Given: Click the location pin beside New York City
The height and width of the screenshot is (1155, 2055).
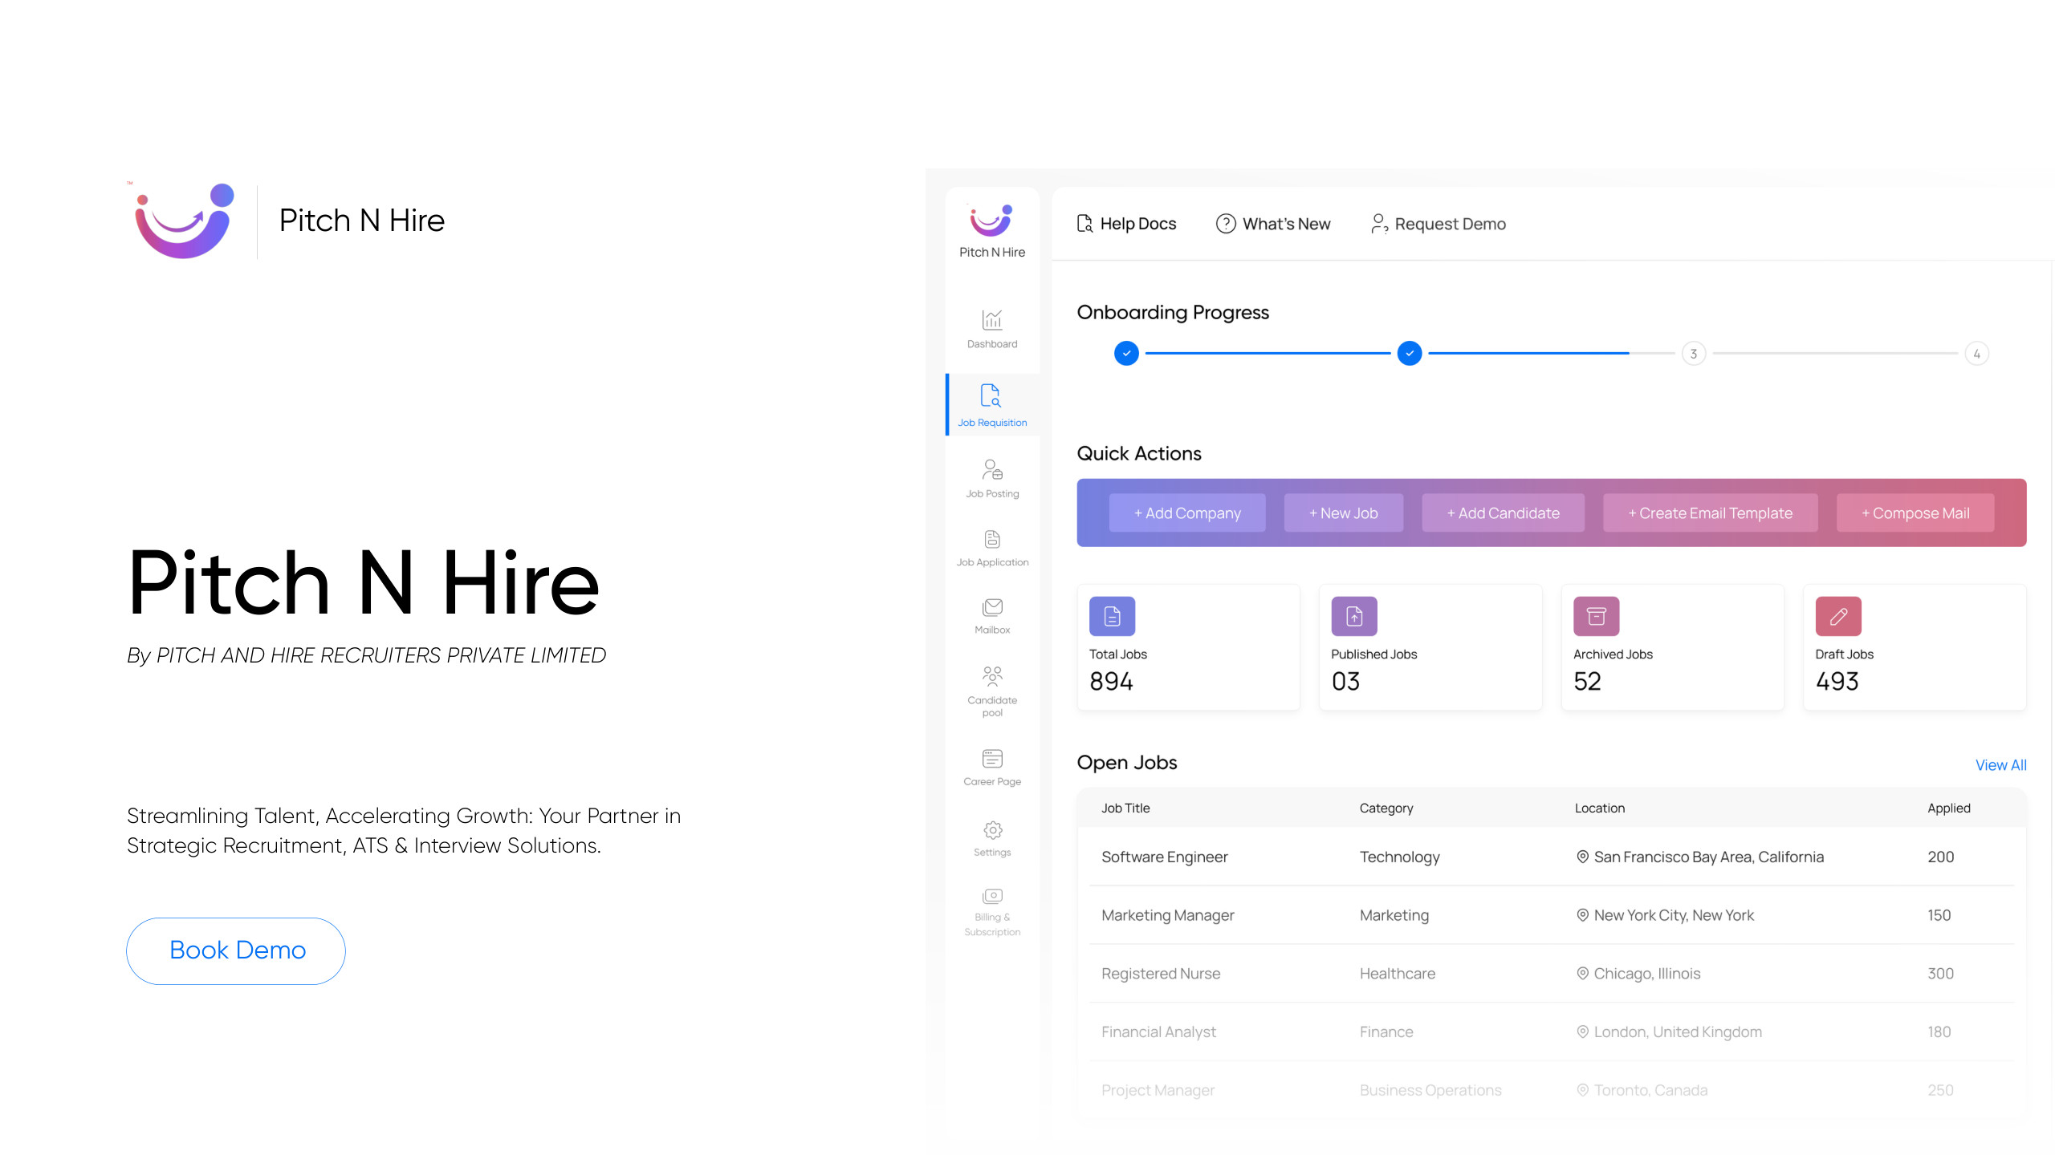Looking at the screenshot, I should coord(1582,915).
